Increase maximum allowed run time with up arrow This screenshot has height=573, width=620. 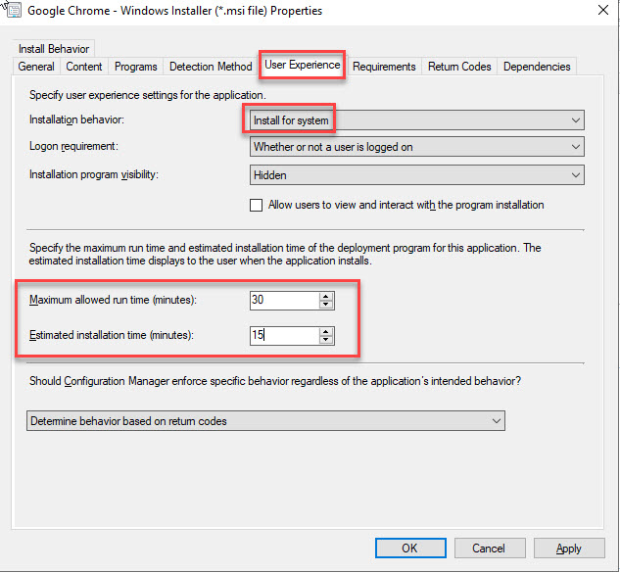[327, 296]
